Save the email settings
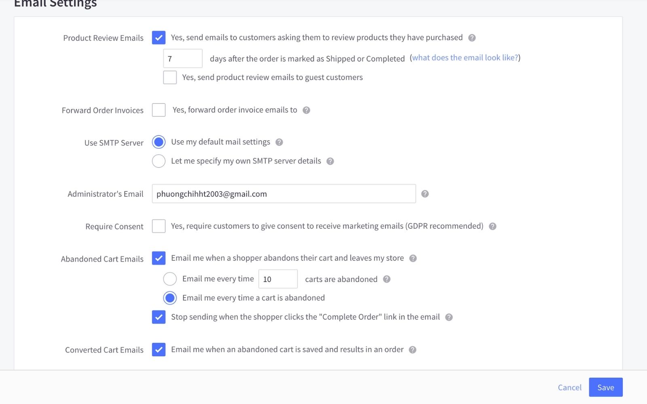The height and width of the screenshot is (404, 647). point(606,387)
